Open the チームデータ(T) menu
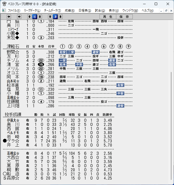 click(x=53, y=11)
